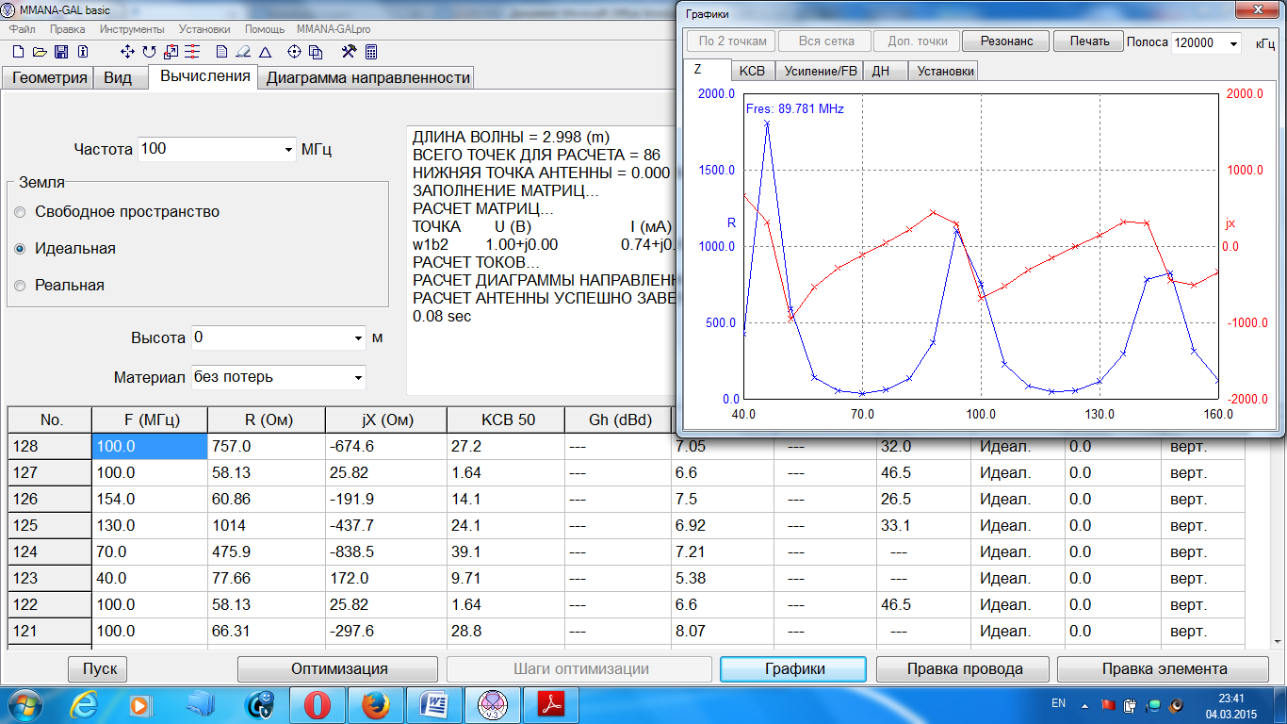Click the Оптимизация button
This screenshot has width=1287, height=724.
tap(339, 669)
